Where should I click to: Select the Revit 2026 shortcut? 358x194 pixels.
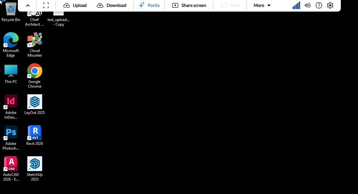click(x=35, y=135)
